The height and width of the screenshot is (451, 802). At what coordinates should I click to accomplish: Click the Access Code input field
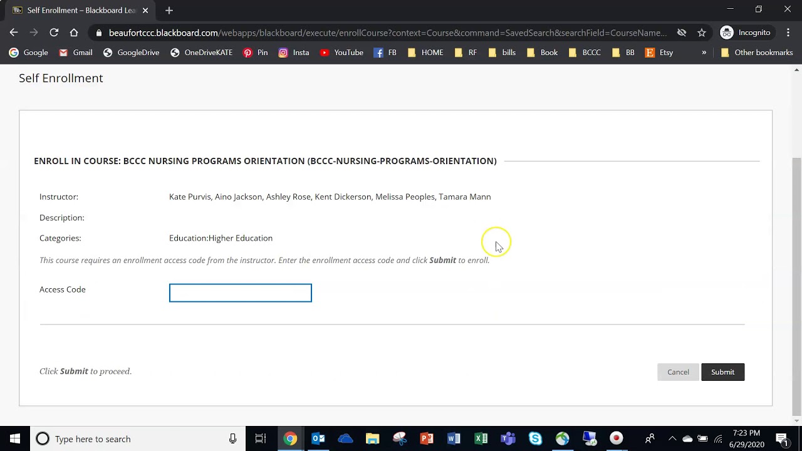click(240, 293)
